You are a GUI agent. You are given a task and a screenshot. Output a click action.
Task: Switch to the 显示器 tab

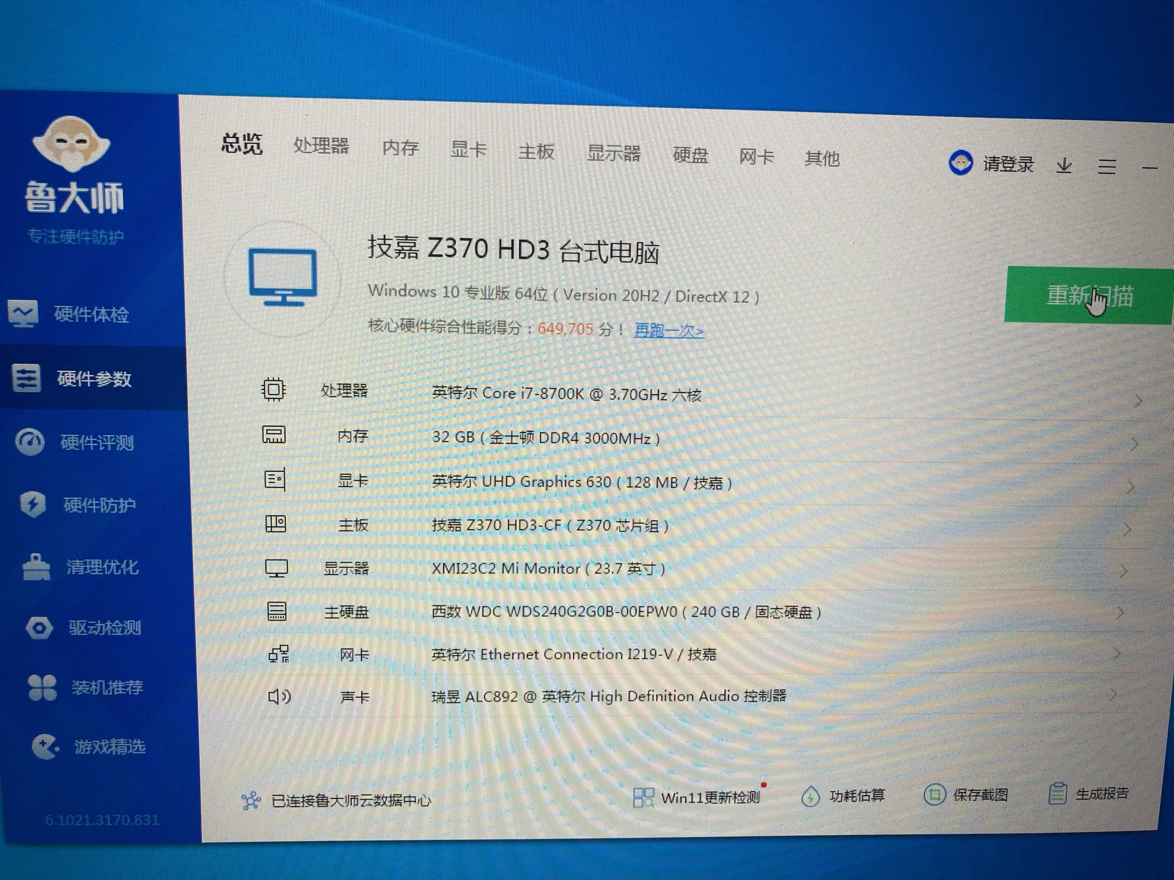click(x=613, y=154)
